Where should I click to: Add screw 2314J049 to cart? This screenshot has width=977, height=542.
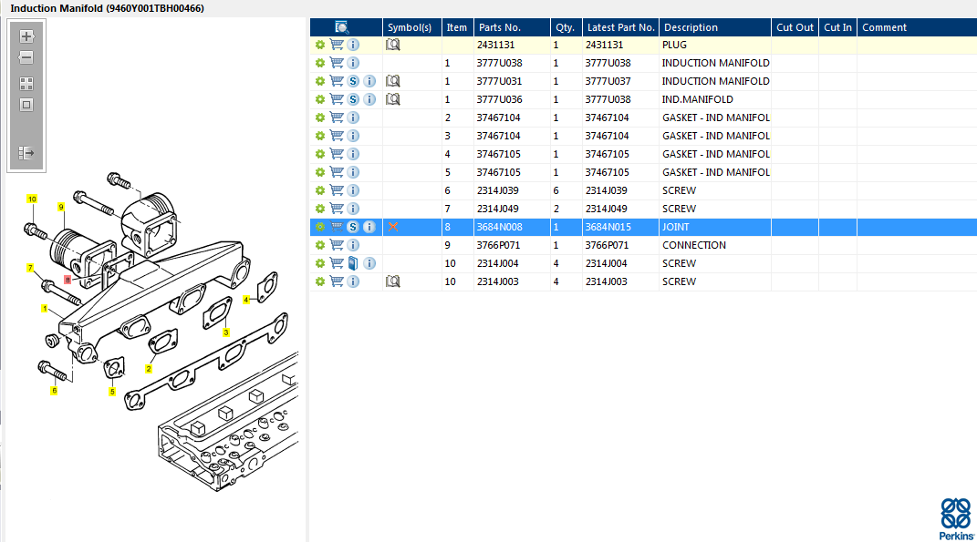(337, 209)
